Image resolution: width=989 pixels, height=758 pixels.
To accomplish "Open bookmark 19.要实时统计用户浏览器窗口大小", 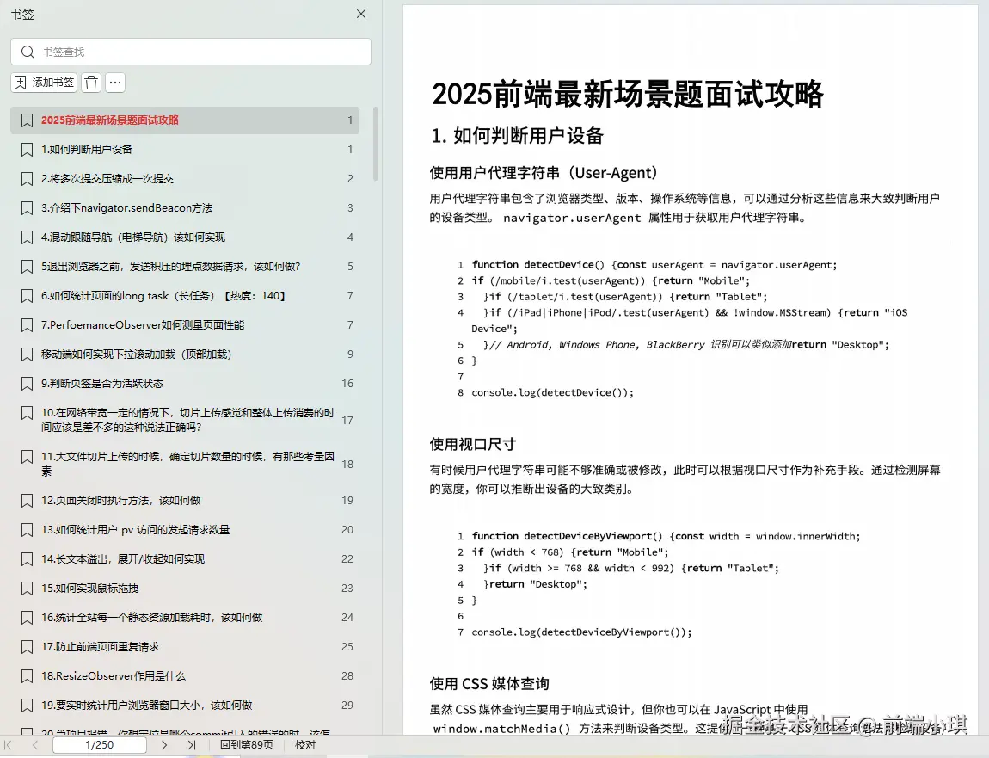I will 185,705.
